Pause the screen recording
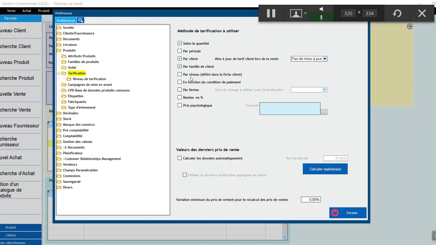This screenshot has width=436, height=245. pyautogui.click(x=271, y=13)
